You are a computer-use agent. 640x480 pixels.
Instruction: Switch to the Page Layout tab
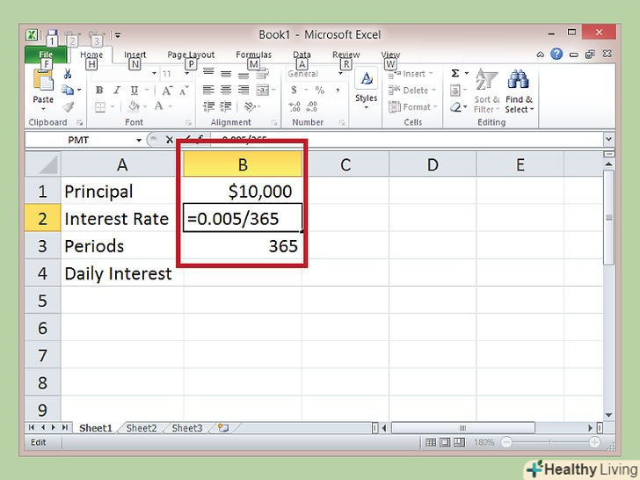click(x=191, y=55)
